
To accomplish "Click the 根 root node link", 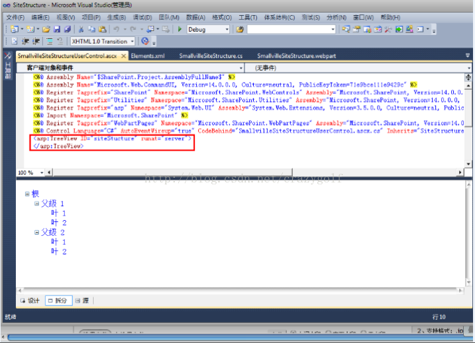I will point(36,194).
